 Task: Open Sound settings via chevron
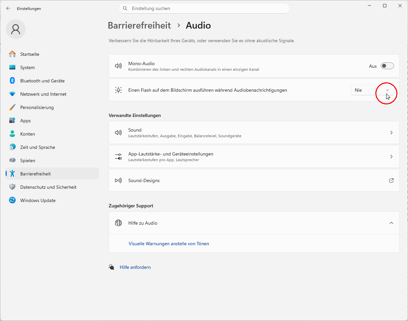391,133
